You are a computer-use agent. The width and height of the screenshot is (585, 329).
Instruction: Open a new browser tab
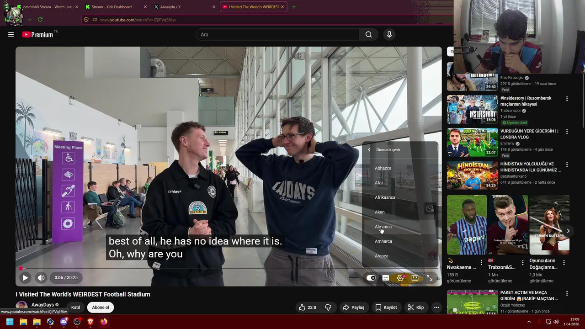point(294,7)
